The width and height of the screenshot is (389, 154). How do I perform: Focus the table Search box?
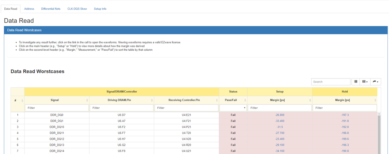[331, 82]
